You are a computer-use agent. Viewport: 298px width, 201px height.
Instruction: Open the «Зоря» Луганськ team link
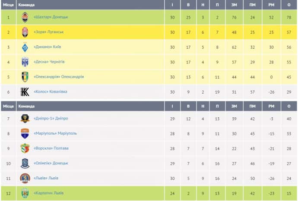pyautogui.click(x=49, y=32)
